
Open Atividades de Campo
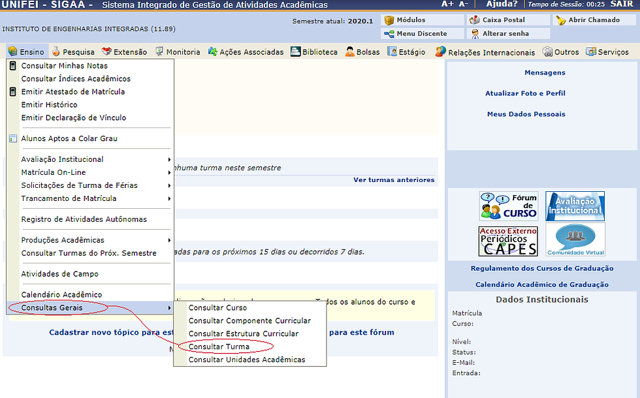pyautogui.click(x=60, y=274)
